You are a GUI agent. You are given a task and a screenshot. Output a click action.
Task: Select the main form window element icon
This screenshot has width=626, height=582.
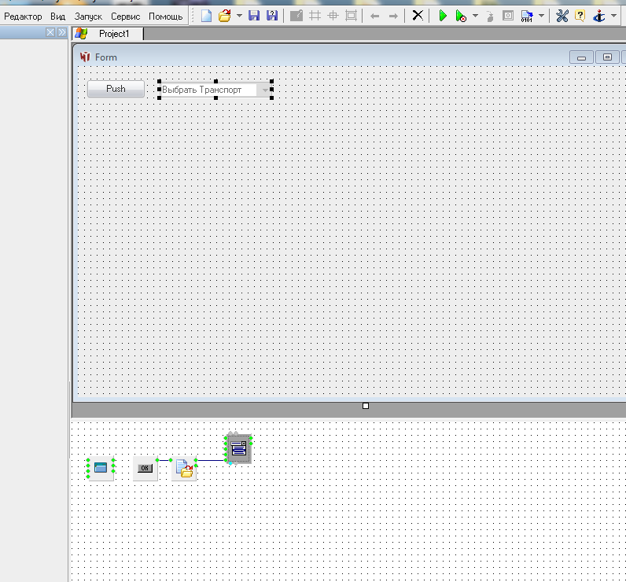tap(101, 468)
